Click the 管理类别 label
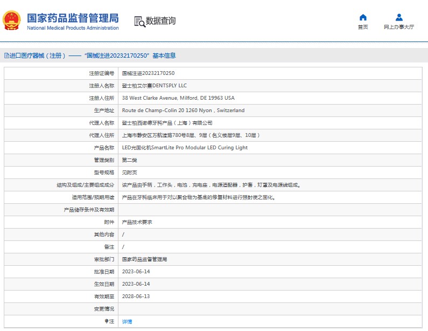 104,160
